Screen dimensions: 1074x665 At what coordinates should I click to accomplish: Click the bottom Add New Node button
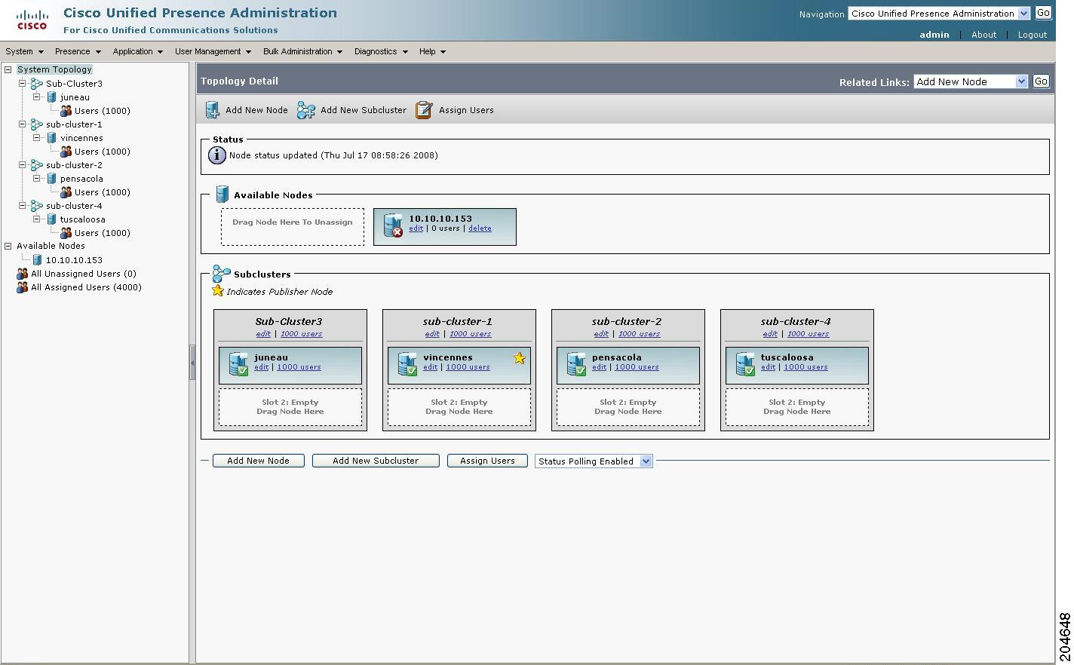pyautogui.click(x=259, y=461)
